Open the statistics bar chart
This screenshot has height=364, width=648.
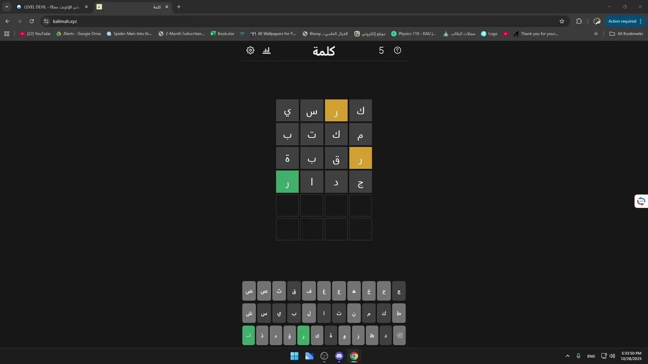[x=267, y=51]
